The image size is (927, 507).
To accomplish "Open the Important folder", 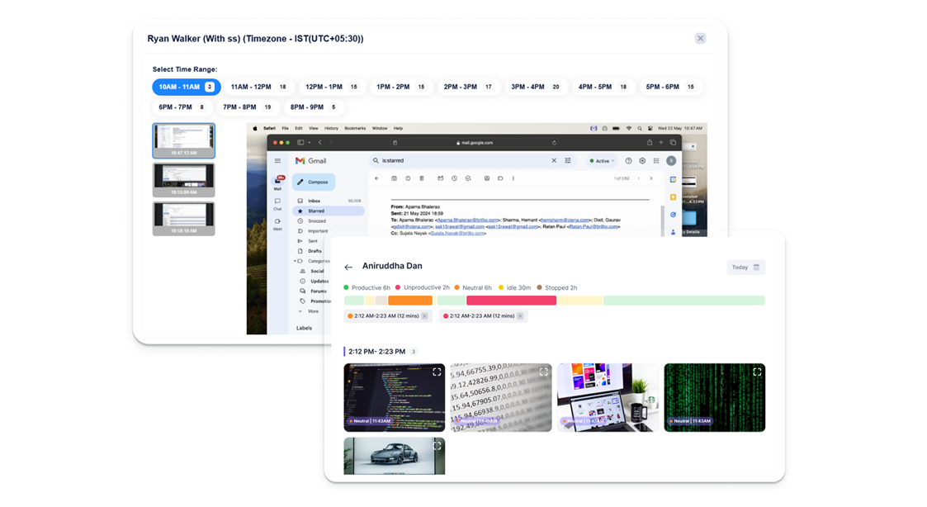I will coord(314,230).
